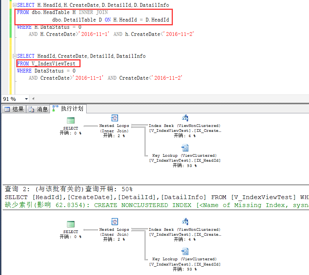Switch to the 结果 tab

coord(14,109)
